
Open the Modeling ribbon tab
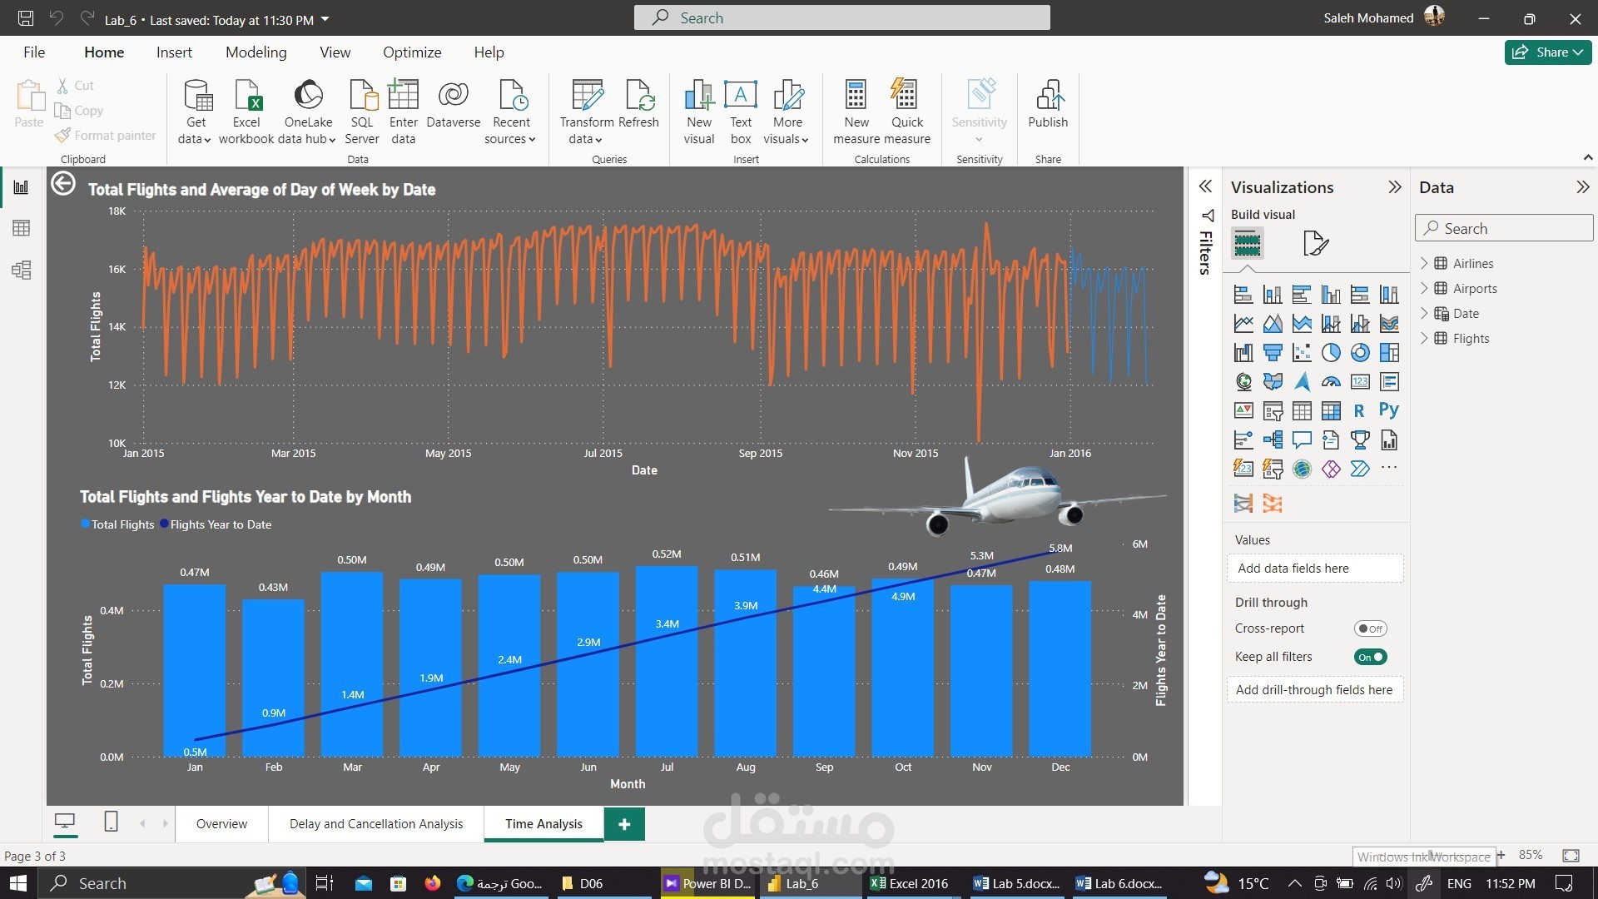point(256,52)
